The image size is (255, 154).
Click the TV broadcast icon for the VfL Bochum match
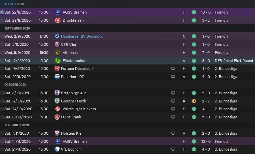tap(173, 149)
